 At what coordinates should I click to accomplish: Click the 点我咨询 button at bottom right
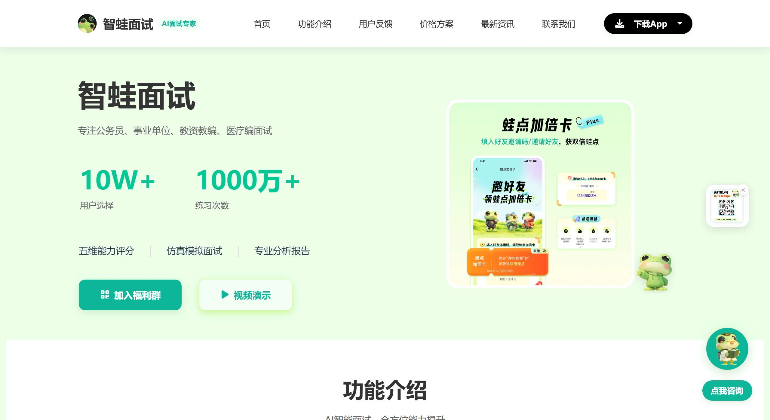click(x=727, y=390)
